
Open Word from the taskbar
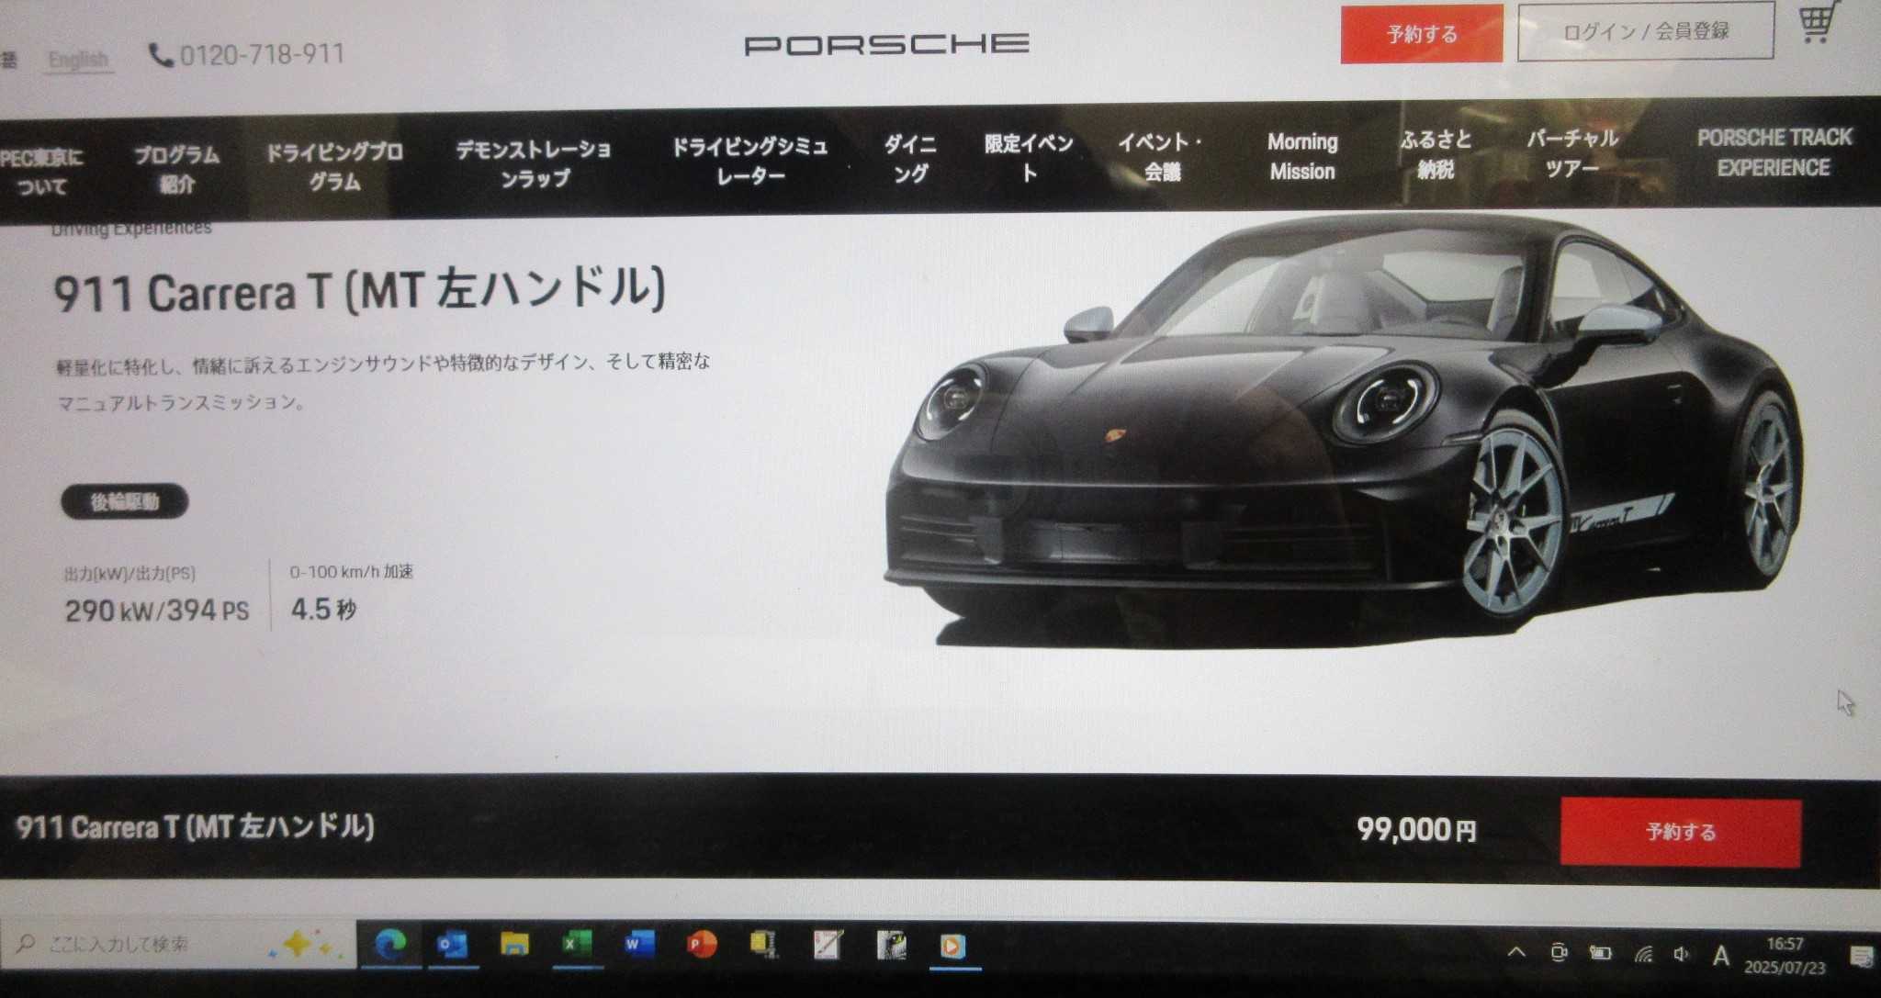click(x=638, y=944)
